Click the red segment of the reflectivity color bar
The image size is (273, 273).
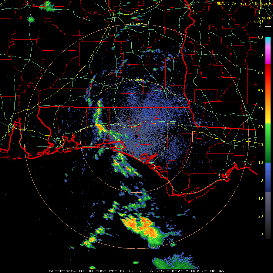268,73
